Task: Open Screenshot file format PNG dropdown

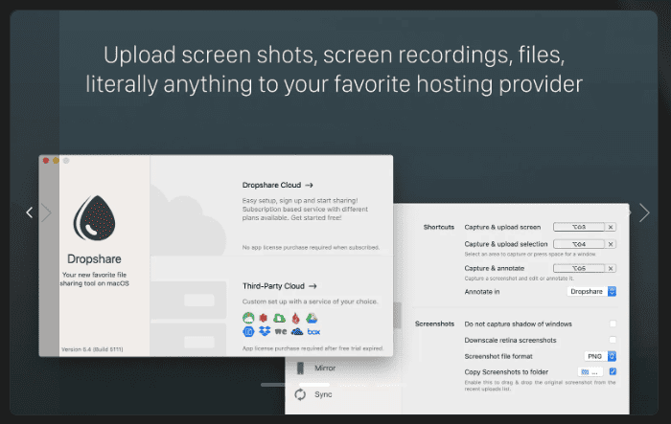Action: [600, 356]
